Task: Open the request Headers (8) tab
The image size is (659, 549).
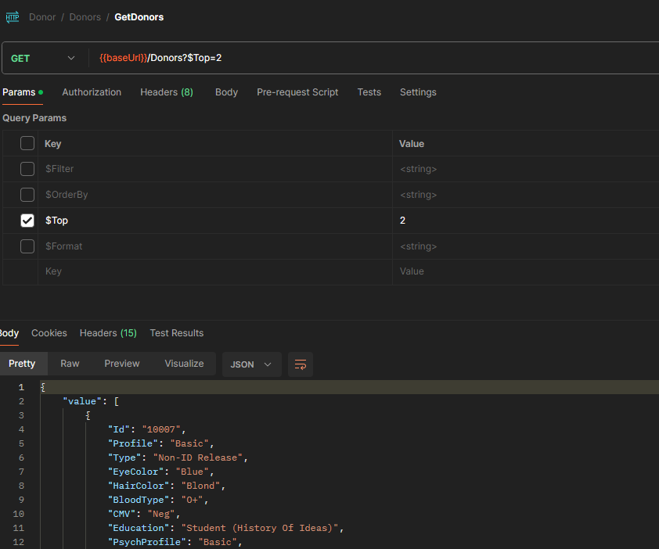Action: tap(166, 92)
